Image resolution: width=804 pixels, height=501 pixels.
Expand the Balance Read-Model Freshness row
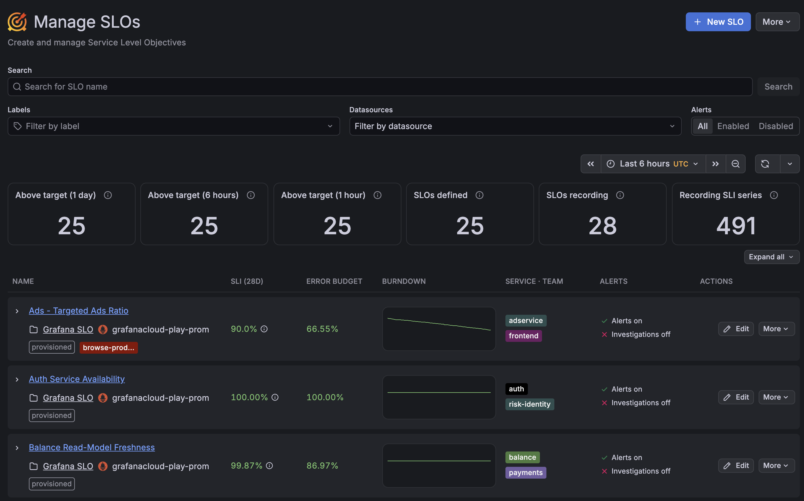pos(17,448)
